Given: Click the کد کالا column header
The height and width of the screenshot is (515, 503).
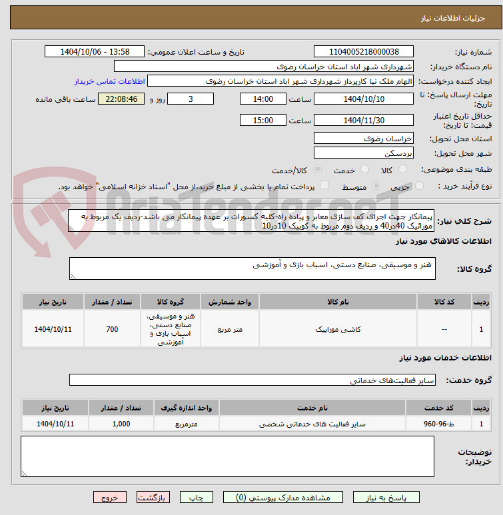Looking at the screenshot, I should pos(444,302).
